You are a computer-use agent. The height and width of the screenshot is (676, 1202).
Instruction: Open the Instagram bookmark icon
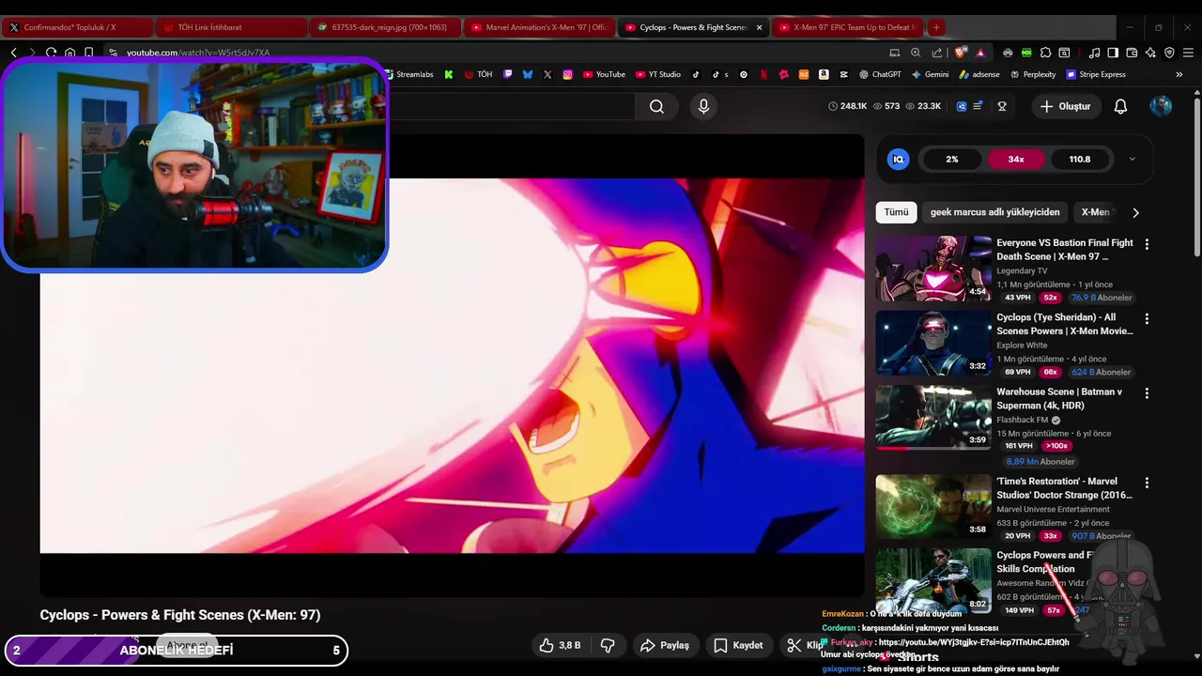pos(567,74)
